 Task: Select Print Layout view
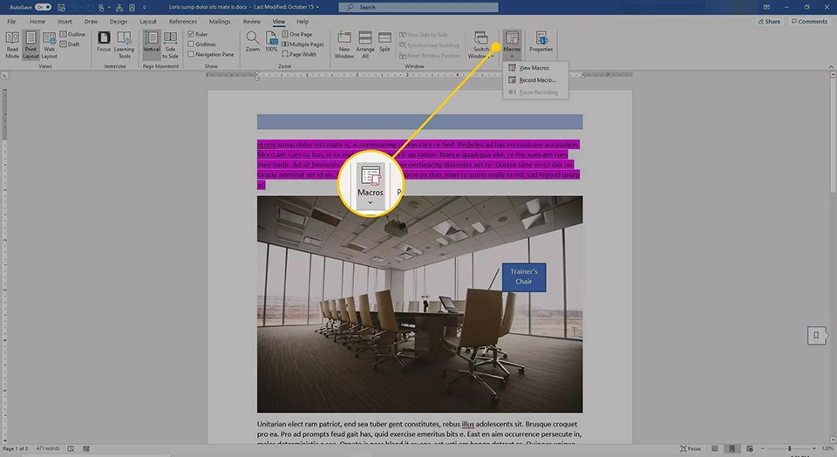[31, 44]
